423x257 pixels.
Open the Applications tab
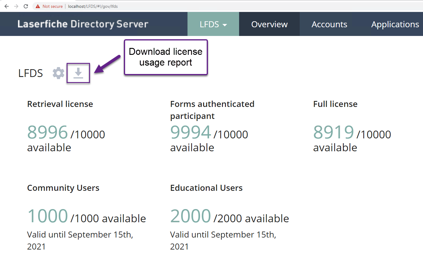(395, 24)
